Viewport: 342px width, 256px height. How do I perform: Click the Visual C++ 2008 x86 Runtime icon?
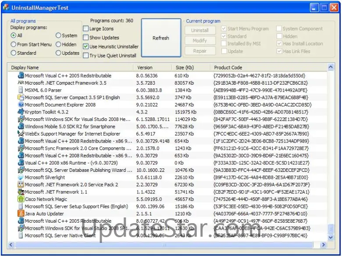click(21, 163)
